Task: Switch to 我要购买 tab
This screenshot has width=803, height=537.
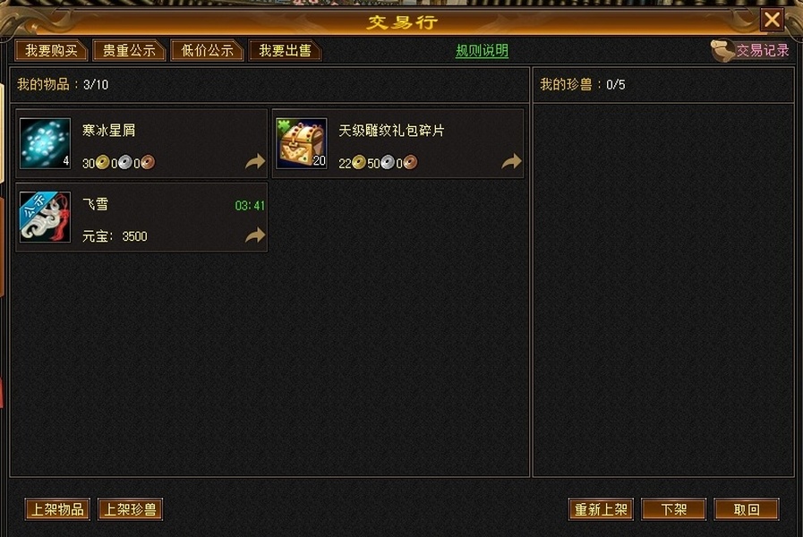Action: click(x=51, y=50)
